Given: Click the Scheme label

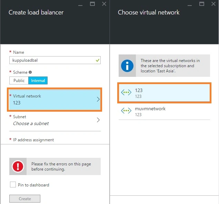Looking at the screenshot, I should coord(20,72).
